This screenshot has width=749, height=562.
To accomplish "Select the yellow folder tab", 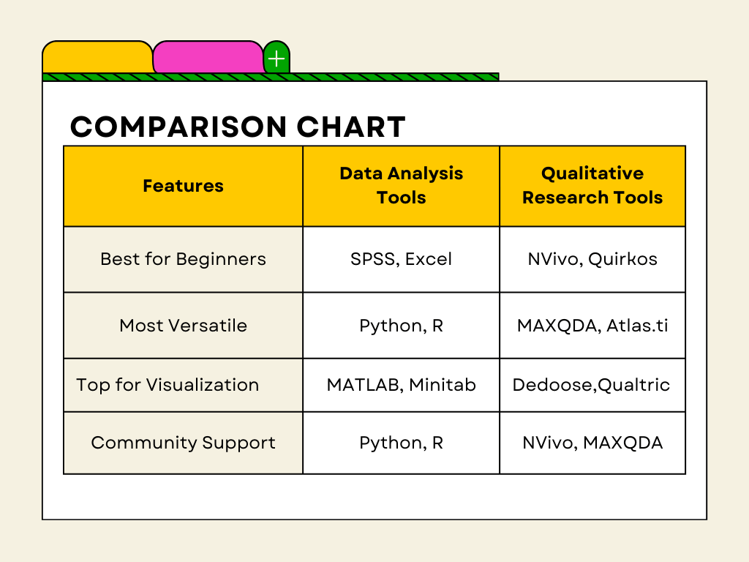I will [97, 57].
